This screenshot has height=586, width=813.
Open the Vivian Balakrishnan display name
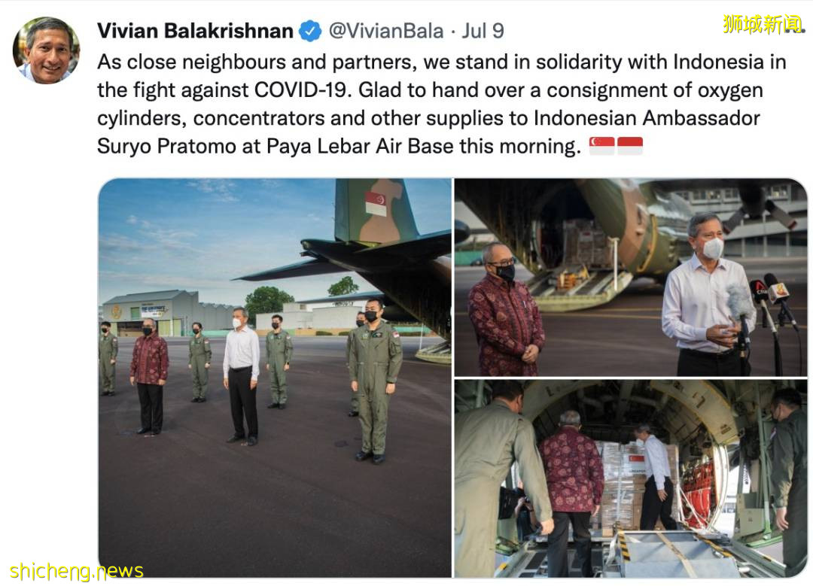tap(195, 31)
